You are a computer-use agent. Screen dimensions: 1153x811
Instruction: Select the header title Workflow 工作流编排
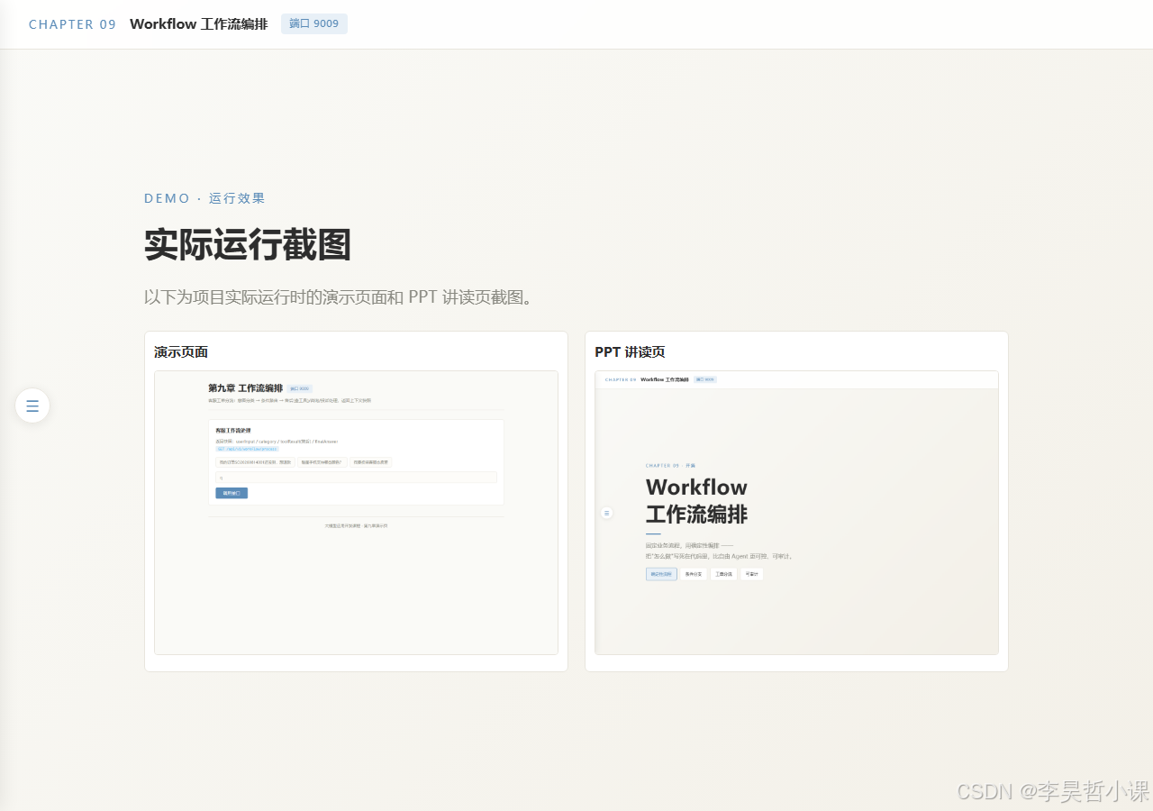click(x=198, y=24)
